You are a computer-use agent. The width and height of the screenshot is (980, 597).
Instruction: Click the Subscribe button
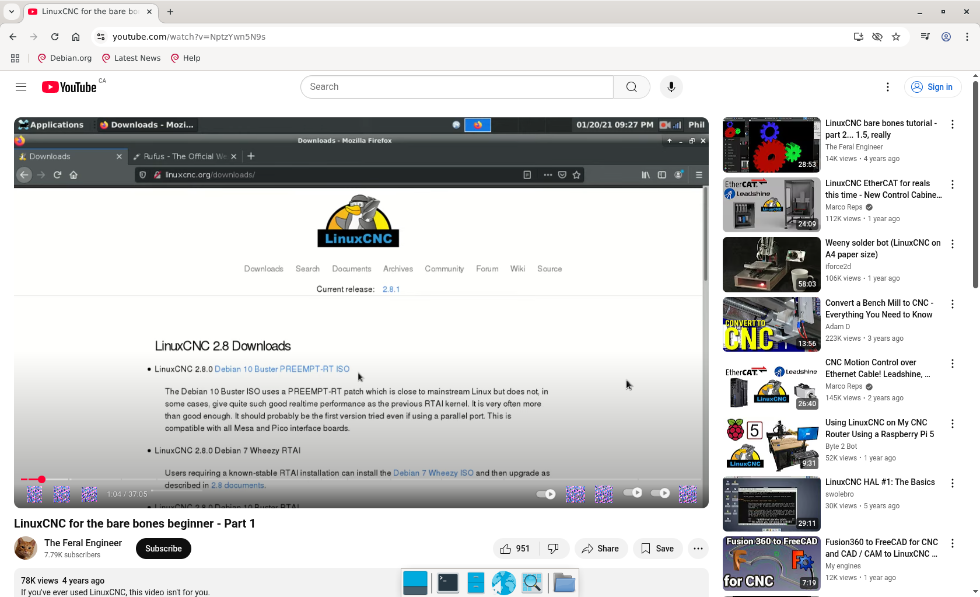(163, 549)
